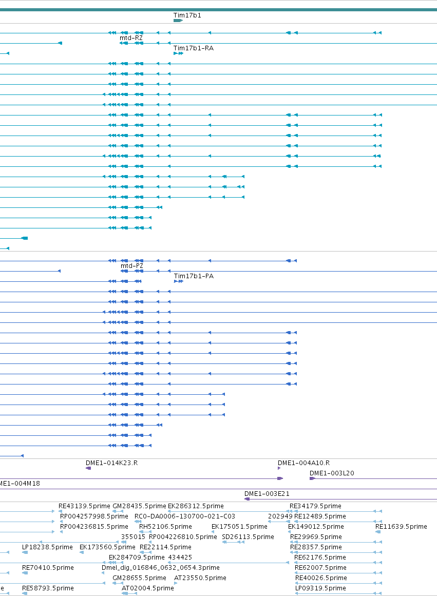
Task: Select the teal Tim17b1 gene arrow glyph
Action: (178, 21)
